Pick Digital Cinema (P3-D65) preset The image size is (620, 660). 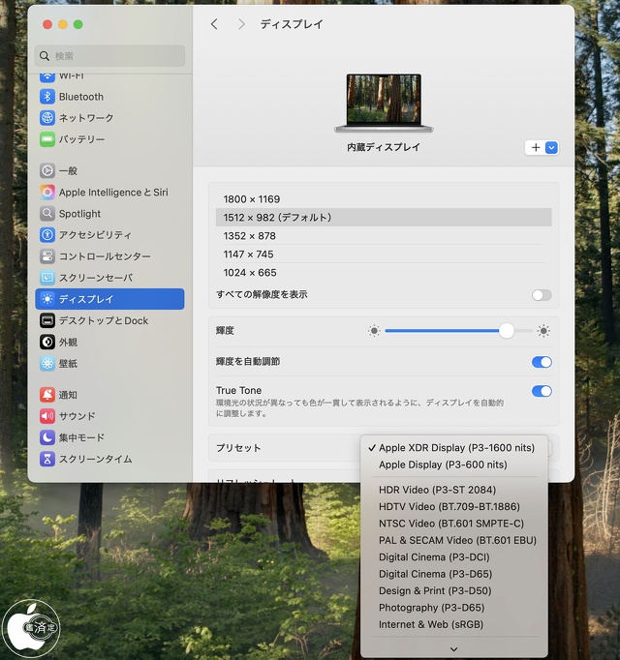454,574
